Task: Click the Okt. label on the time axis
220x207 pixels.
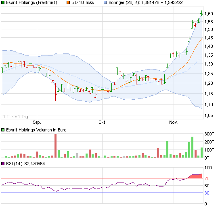Action: point(103,122)
